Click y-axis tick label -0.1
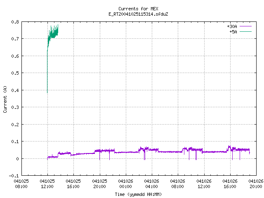The width and height of the screenshot is (264, 198). [x=14, y=176]
